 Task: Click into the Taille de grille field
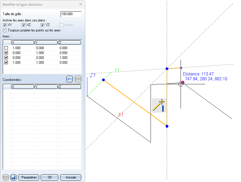point(71,14)
